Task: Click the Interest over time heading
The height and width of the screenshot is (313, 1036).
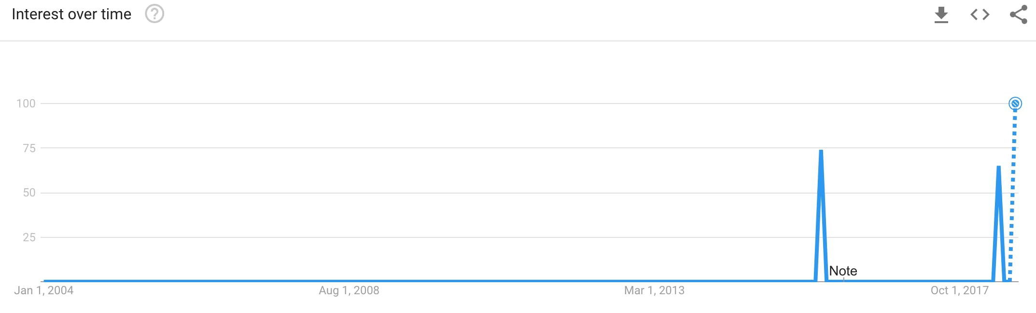Action: (x=71, y=14)
